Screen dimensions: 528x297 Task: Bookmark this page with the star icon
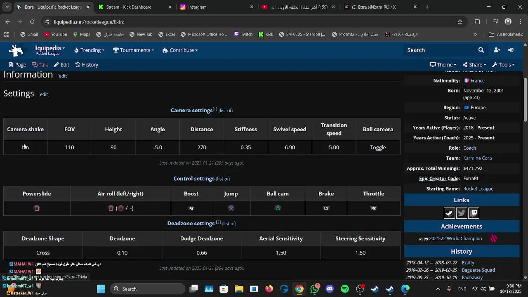tap(460, 22)
